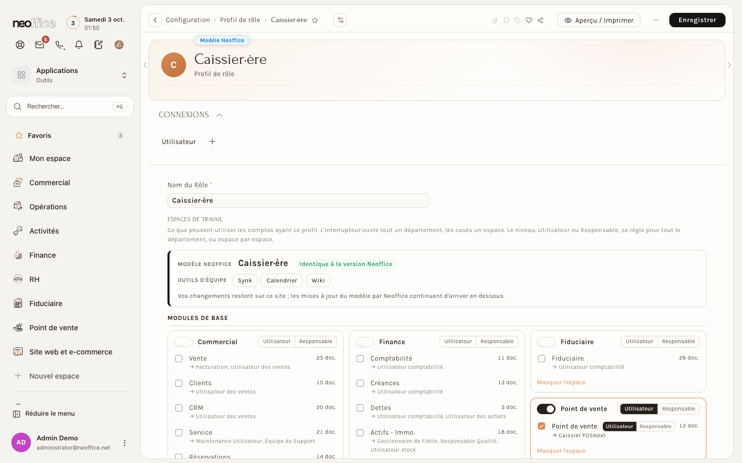Click Masquer l'espace under Point de vente
The image size is (742, 463).
pyautogui.click(x=561, y=451)
